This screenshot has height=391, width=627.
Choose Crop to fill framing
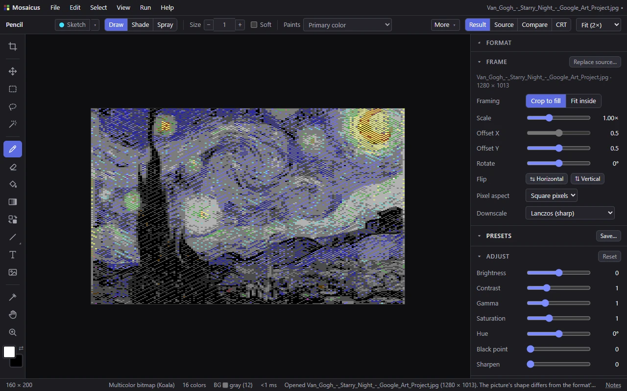(x=546, y=101)
